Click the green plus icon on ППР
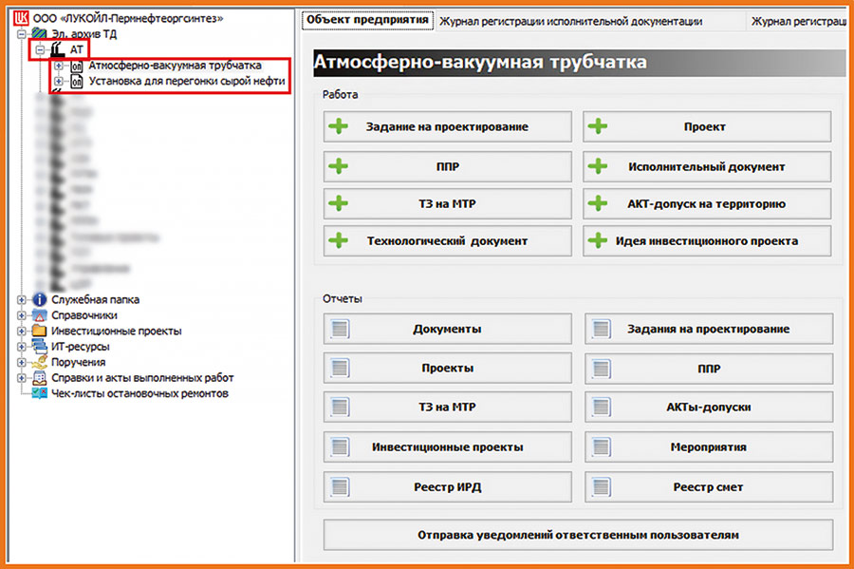854x569 pixels. (x=339, y=166)
